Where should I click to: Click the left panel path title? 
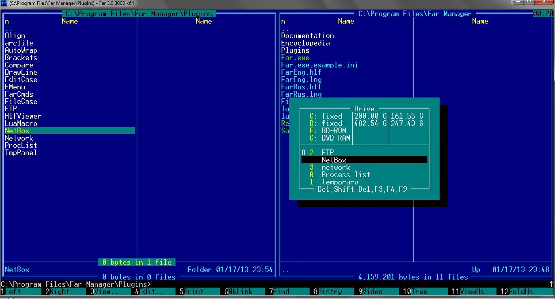[139, 14]
